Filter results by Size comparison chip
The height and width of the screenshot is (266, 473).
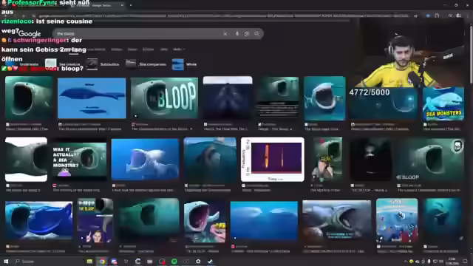(146, 64)
